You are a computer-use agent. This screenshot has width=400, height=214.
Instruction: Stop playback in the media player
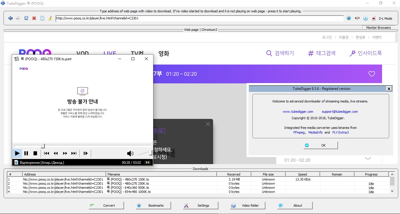pos(35,153)
